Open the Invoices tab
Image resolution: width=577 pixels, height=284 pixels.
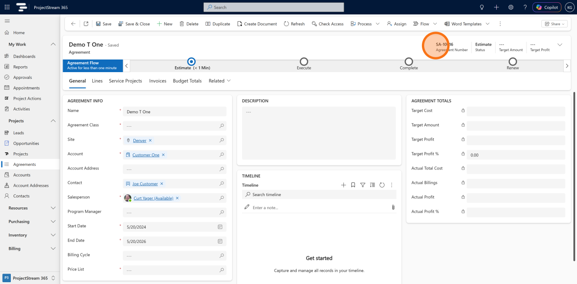coord(158,81)
